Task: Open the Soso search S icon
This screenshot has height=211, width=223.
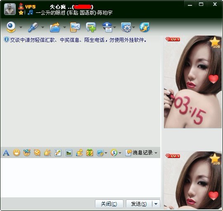Action: (114, 153)
